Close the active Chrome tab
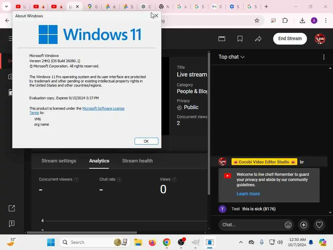333x250 pixels. [x=77, y=7]
